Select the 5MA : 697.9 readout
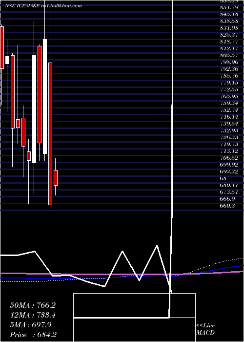 click(x=31, y=325)
